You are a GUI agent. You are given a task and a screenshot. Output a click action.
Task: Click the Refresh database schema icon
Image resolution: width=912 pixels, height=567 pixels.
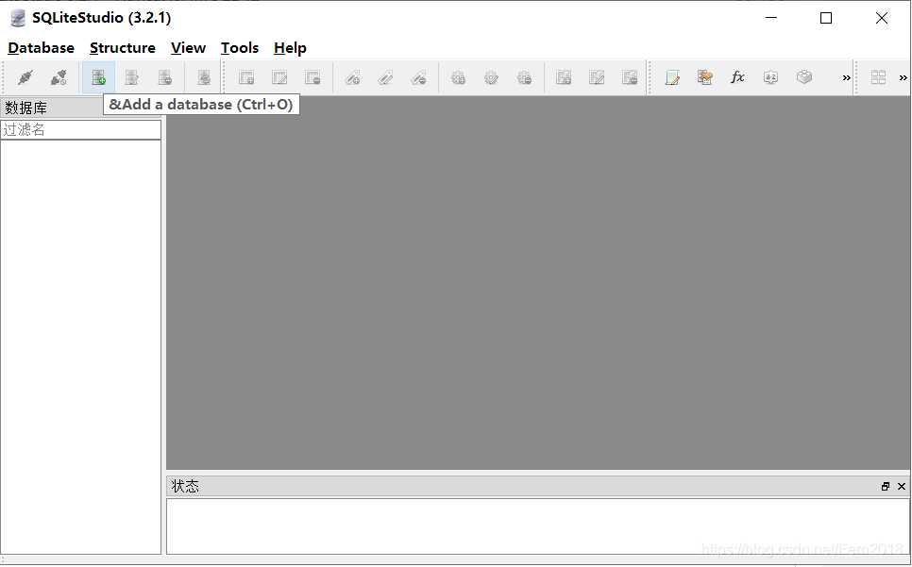pyautogui.click(x=204, y=77)
